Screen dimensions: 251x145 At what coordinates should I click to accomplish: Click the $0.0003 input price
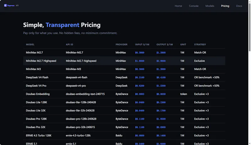[140, 94]
